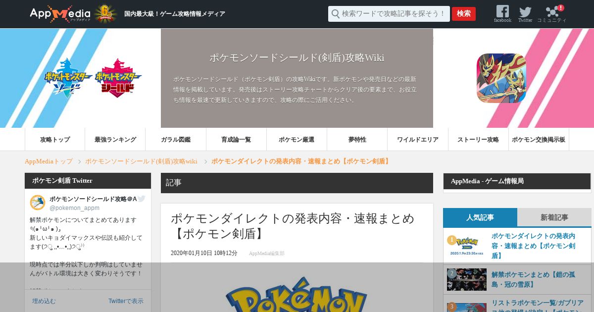Focus the 検索ワード search field
Viewport: 594px width, 312px height.
(x=389, y=14)
